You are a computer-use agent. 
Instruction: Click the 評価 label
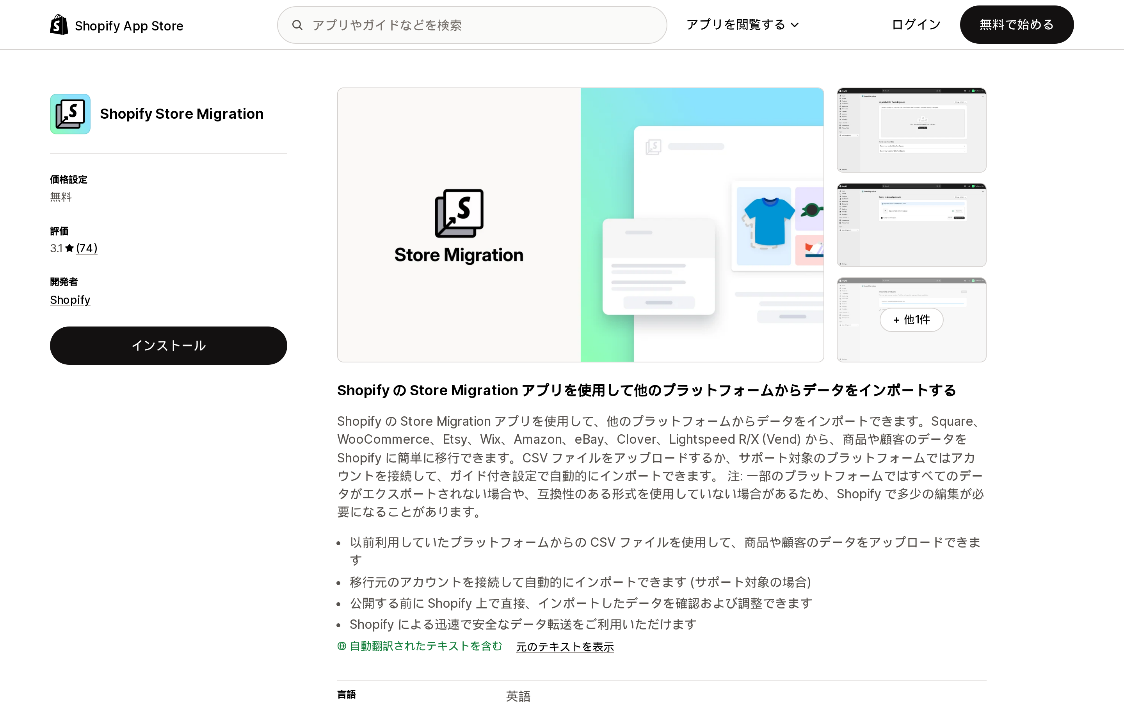click(59, 231)
